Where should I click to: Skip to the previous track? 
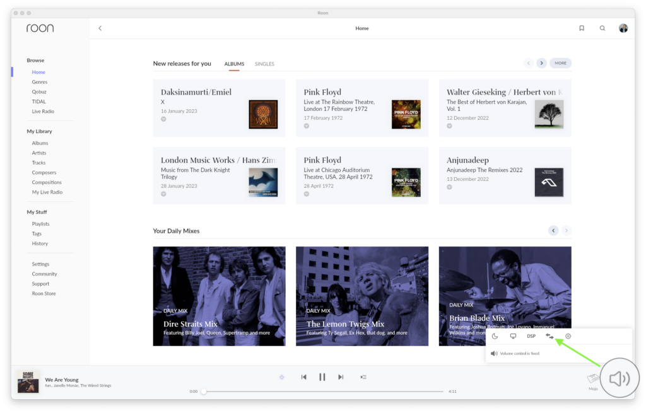pyautogui.click(x=303, y=377)
